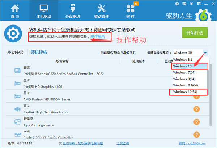Open the 驱动诊所，轻松解决电脑问题 link

coord(82,143)
